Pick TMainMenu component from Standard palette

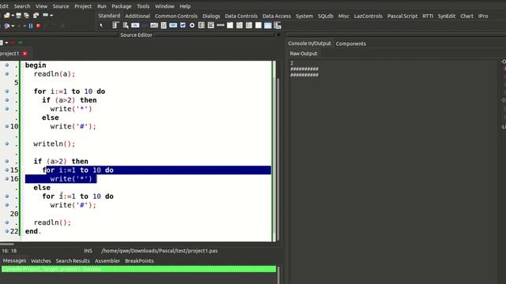tap(115, 25)
